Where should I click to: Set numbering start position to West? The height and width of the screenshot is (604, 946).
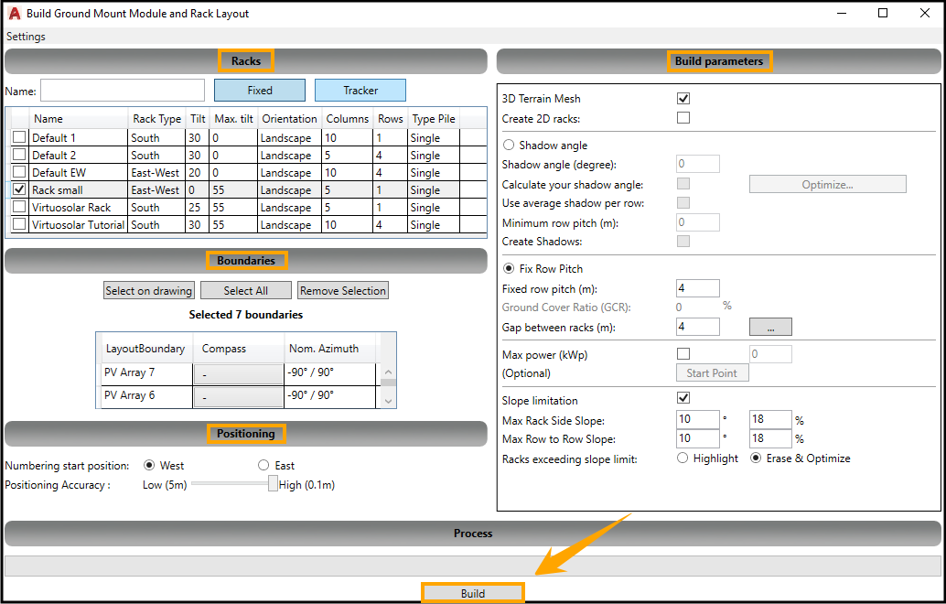[149, 465]
